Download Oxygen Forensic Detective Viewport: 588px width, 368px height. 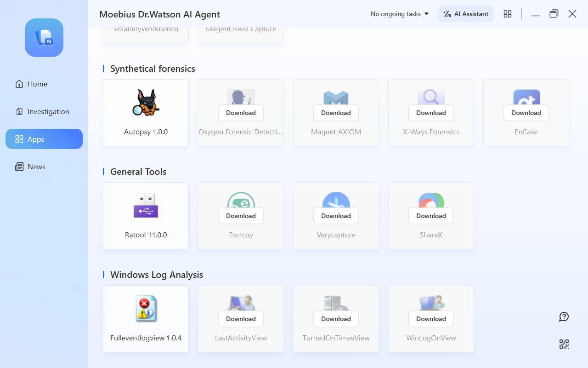click(x=241, y=113)
